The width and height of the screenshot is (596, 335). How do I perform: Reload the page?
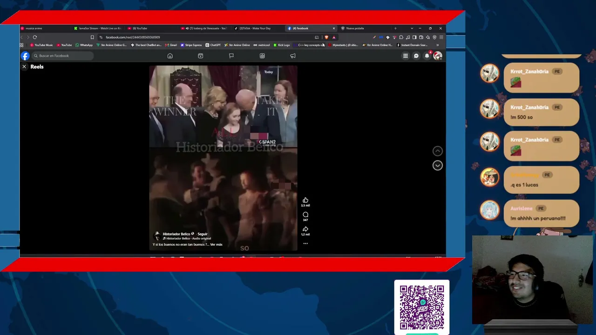[35, 37]
